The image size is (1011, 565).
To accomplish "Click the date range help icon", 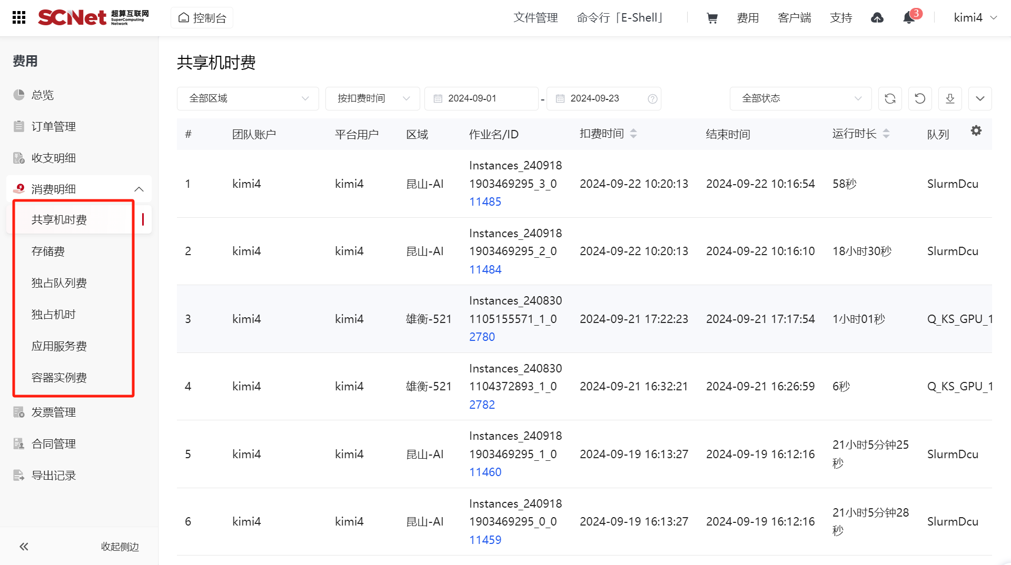I will point(652,99).
